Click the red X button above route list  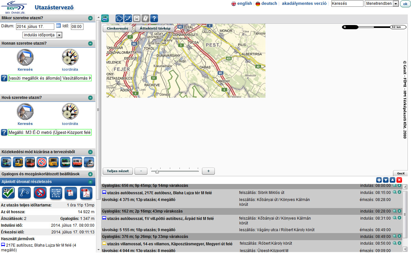pyautogui.click(x=399, y=180)
